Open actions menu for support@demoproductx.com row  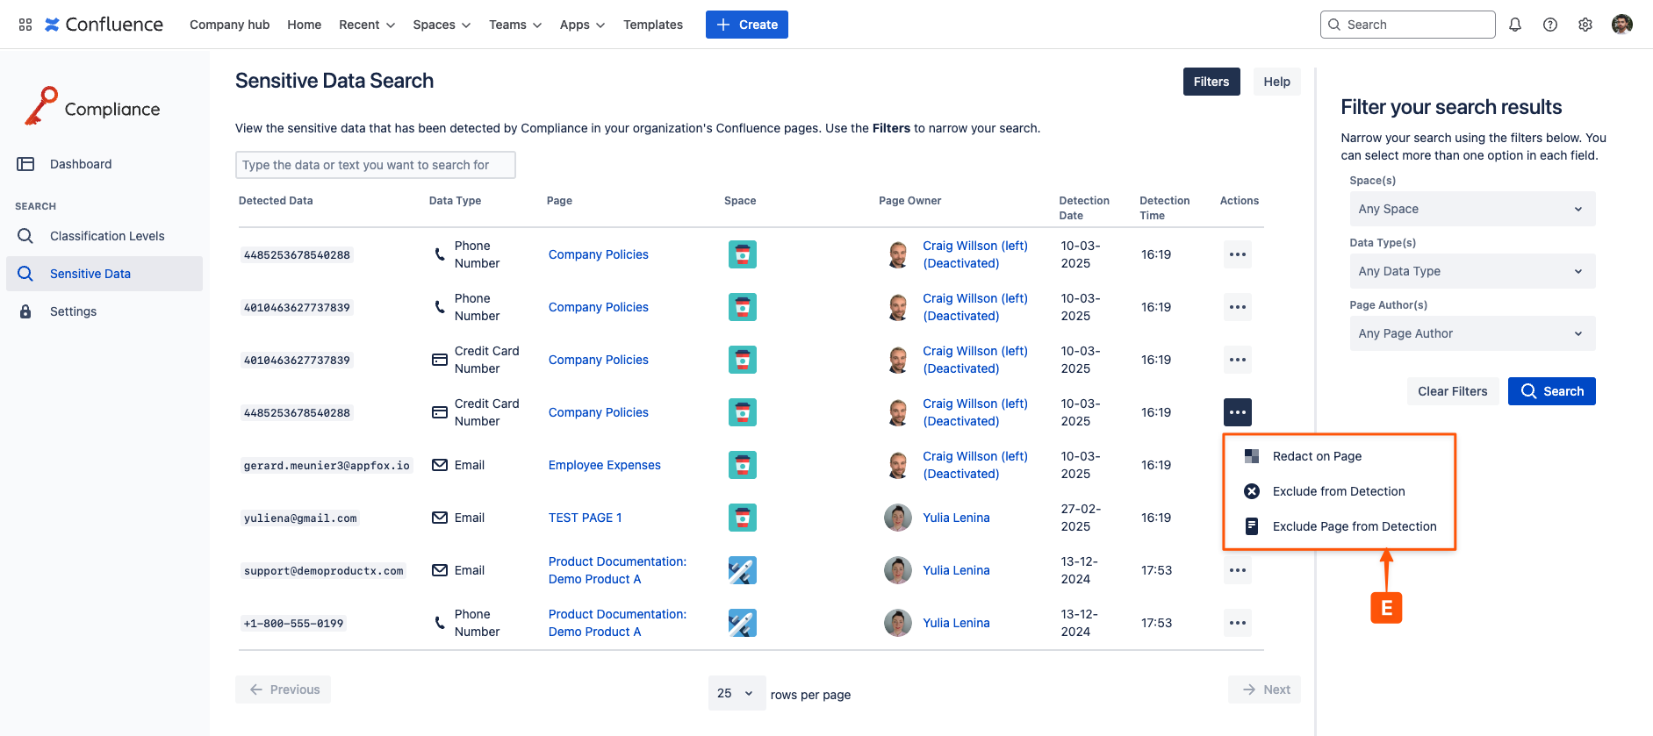1237,570
